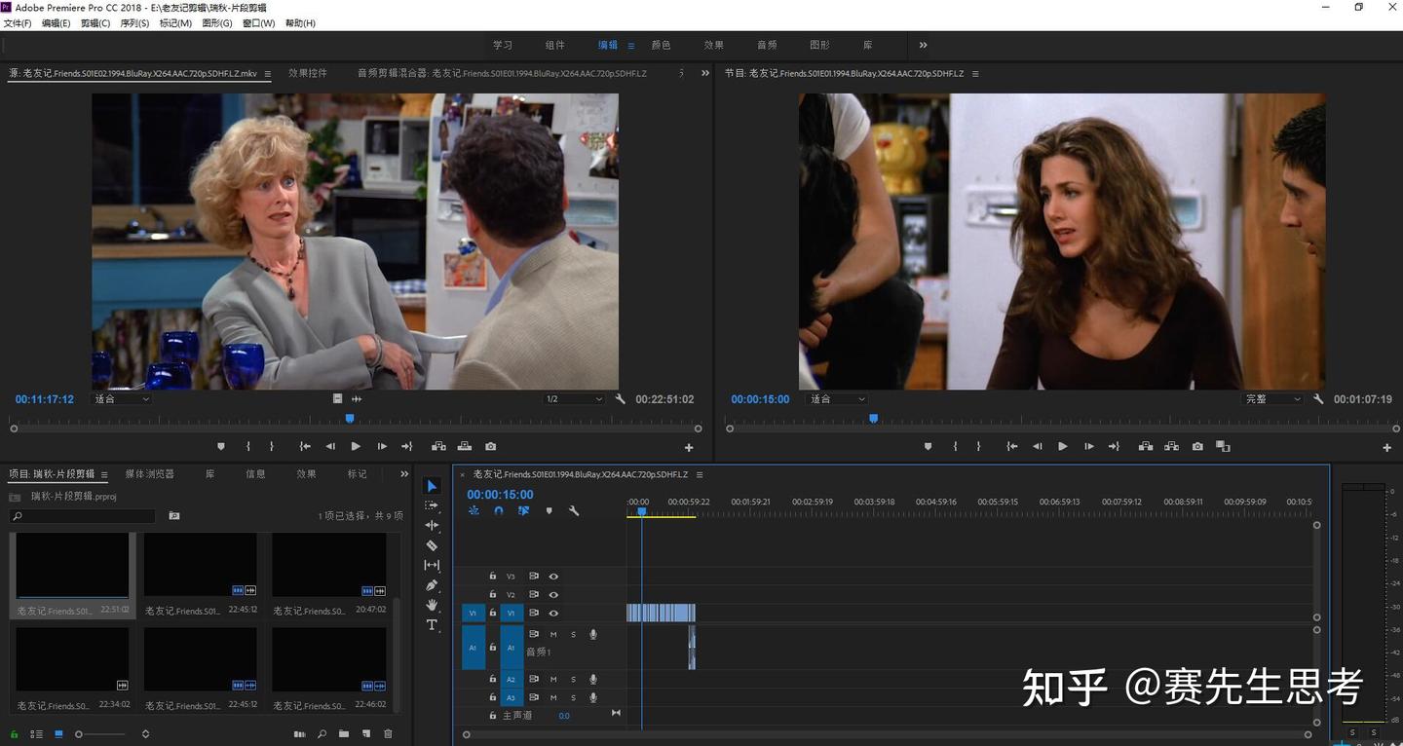Mute the A2 audio track
Image resolution: width=1403 pixels, height=746 pixels.
coord(553,680)
